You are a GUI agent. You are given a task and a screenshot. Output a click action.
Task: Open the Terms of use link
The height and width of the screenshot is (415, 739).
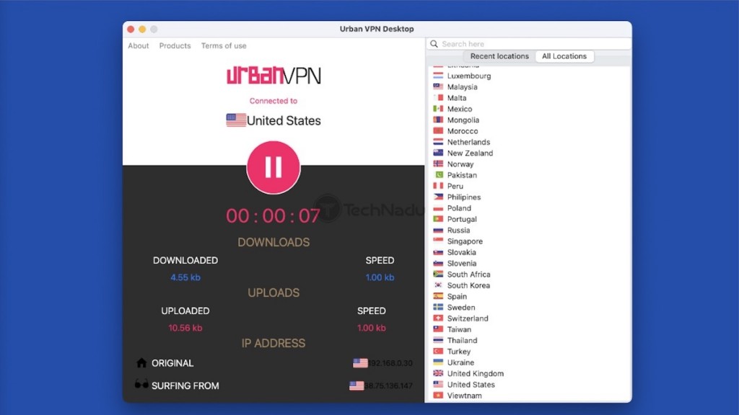point(224,45)
